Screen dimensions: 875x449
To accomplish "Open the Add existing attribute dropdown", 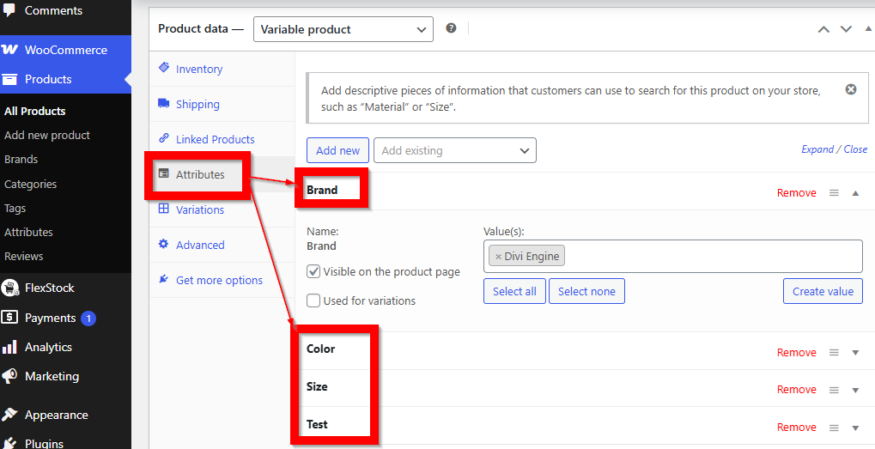I will tap(455, 150).
